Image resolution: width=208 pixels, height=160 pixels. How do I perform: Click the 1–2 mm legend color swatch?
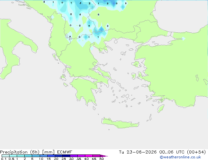21,156
